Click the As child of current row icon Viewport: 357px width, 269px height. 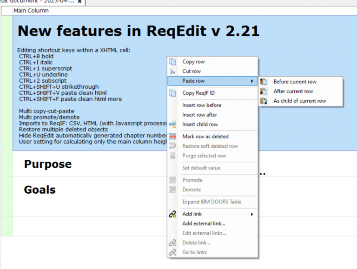[264, 101]
